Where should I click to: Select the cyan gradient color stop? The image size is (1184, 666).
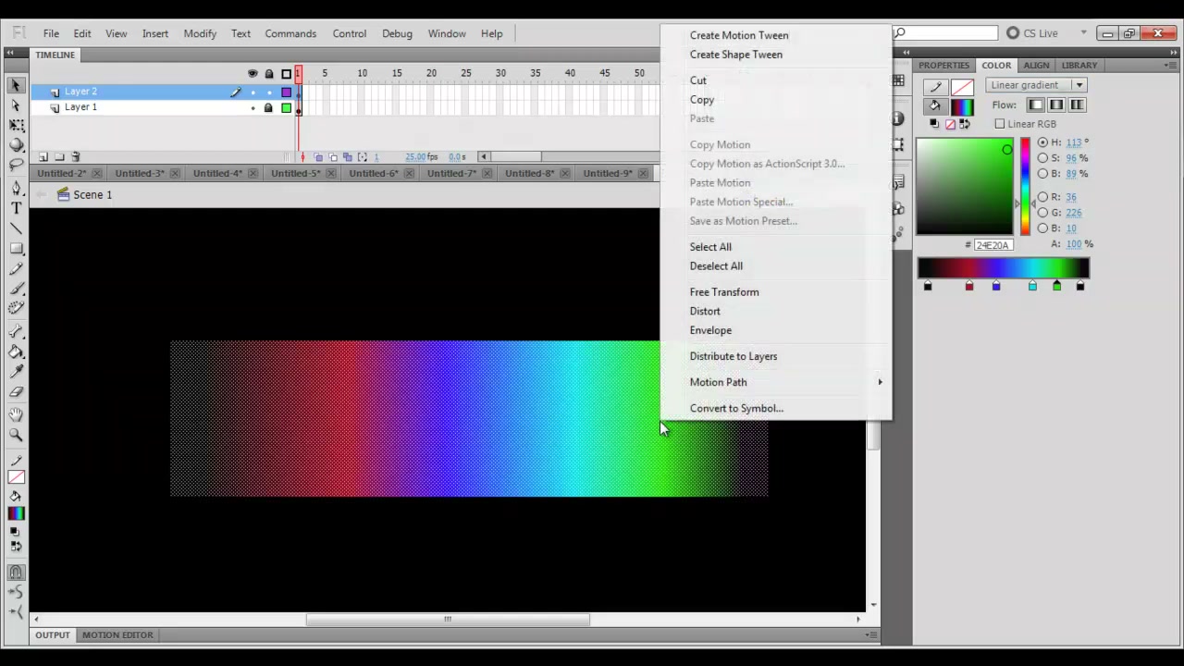(x=1032, y=286)
